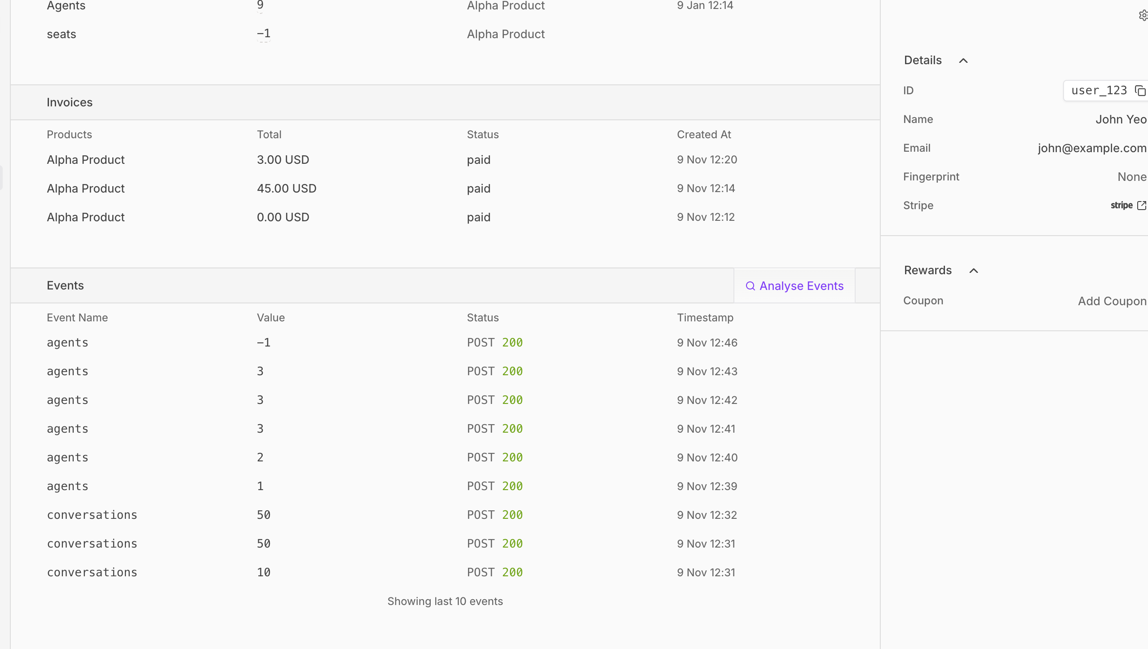Click the settings gear icon

(1143, 16)
